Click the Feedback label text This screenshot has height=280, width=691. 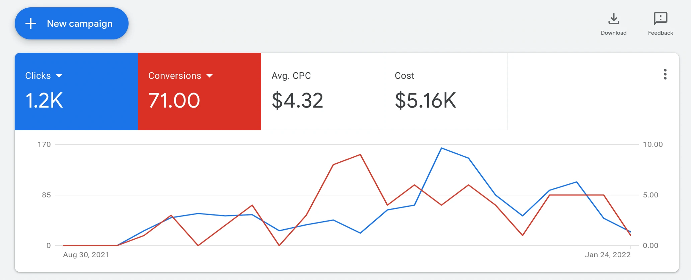tap(661, 33)
